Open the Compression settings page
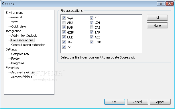This screenshot has height=109, width=175. coord(20,54)
